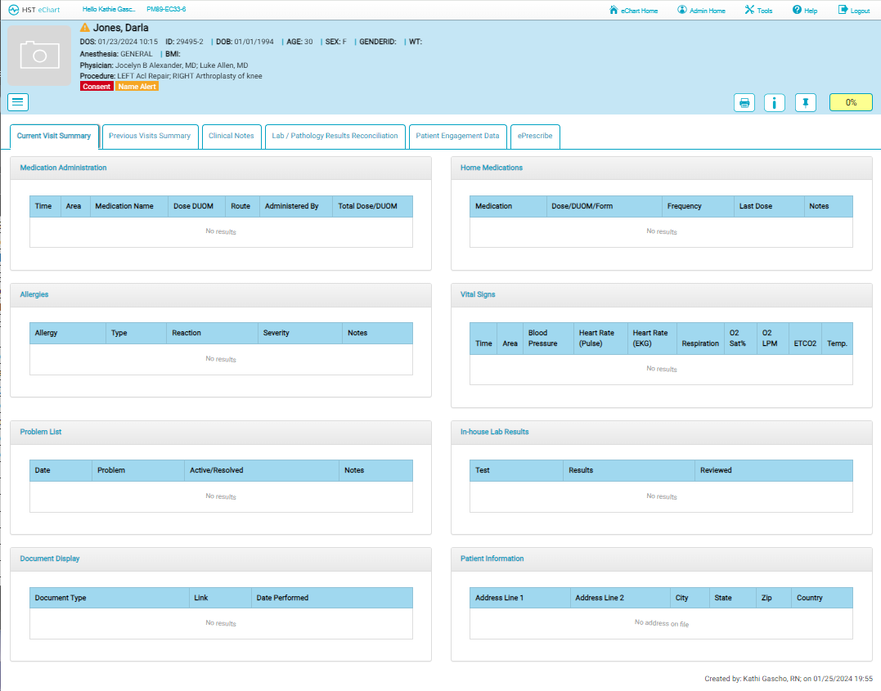Go to eChart Home
This screenshot has width=881, height=691.
[x=634, y=11]
